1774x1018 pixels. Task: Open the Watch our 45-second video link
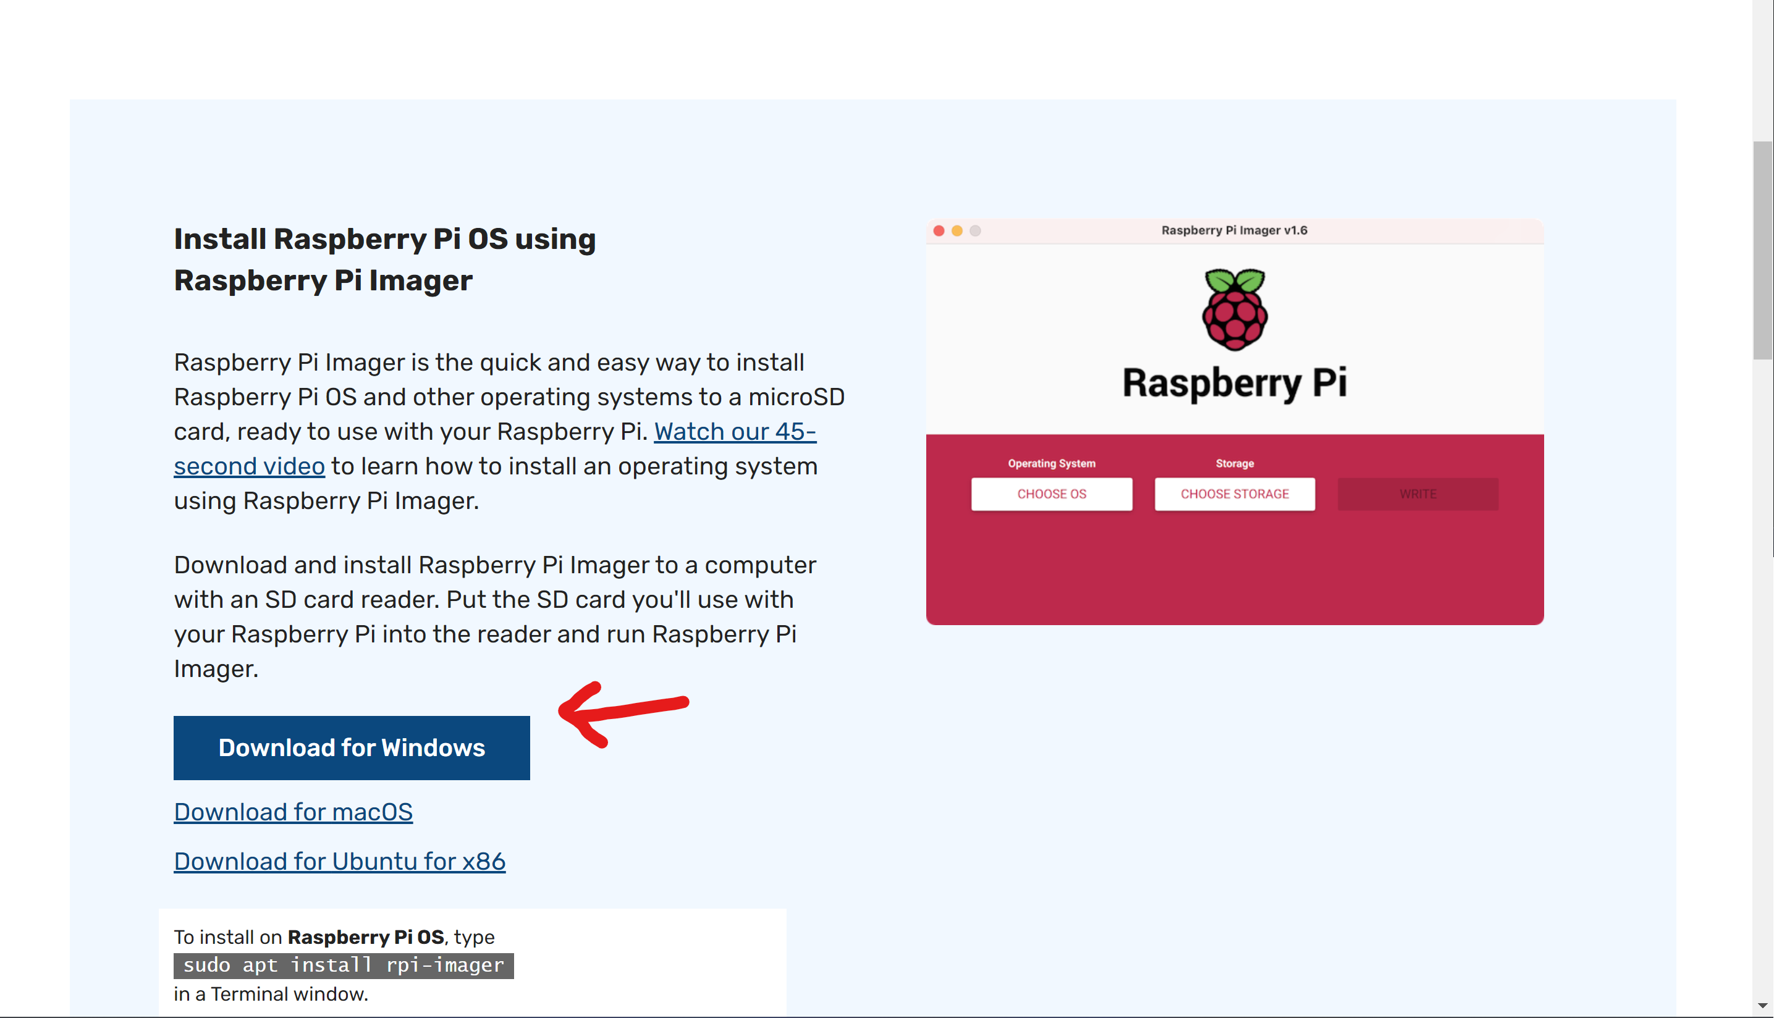click(x=733, y=431)
